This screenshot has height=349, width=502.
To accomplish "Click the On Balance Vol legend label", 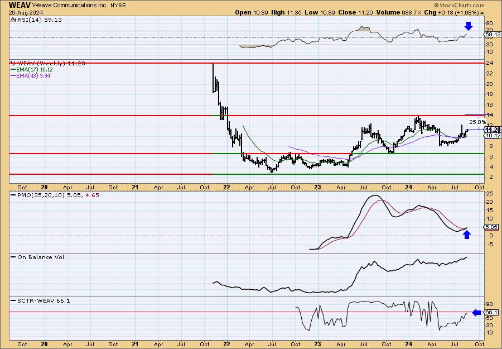I will pyautogui.click(x=41, y=257).
